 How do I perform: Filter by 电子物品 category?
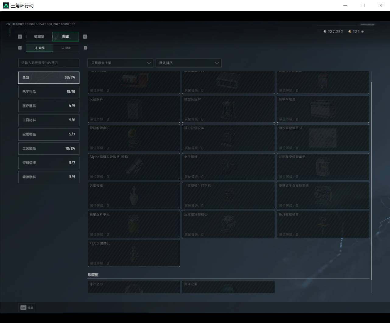pos(49,92)
